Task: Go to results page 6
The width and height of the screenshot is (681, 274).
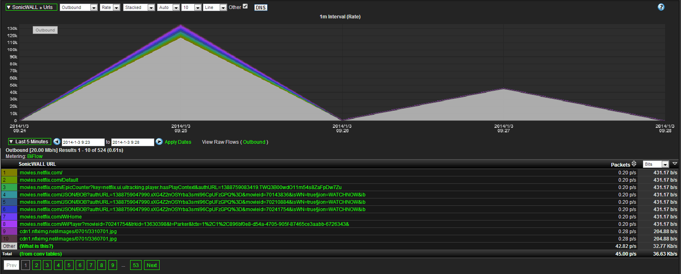Action: click(80, 265)
